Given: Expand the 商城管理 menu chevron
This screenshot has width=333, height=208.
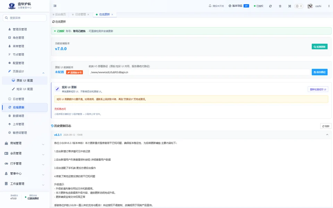Looking at the screenshot, I should (x=43, y=144).
